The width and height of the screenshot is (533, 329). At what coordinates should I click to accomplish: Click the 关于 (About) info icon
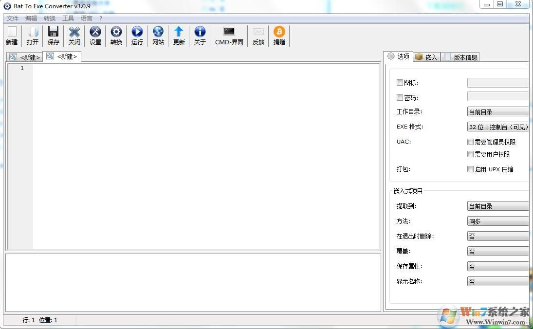point(200,35)
